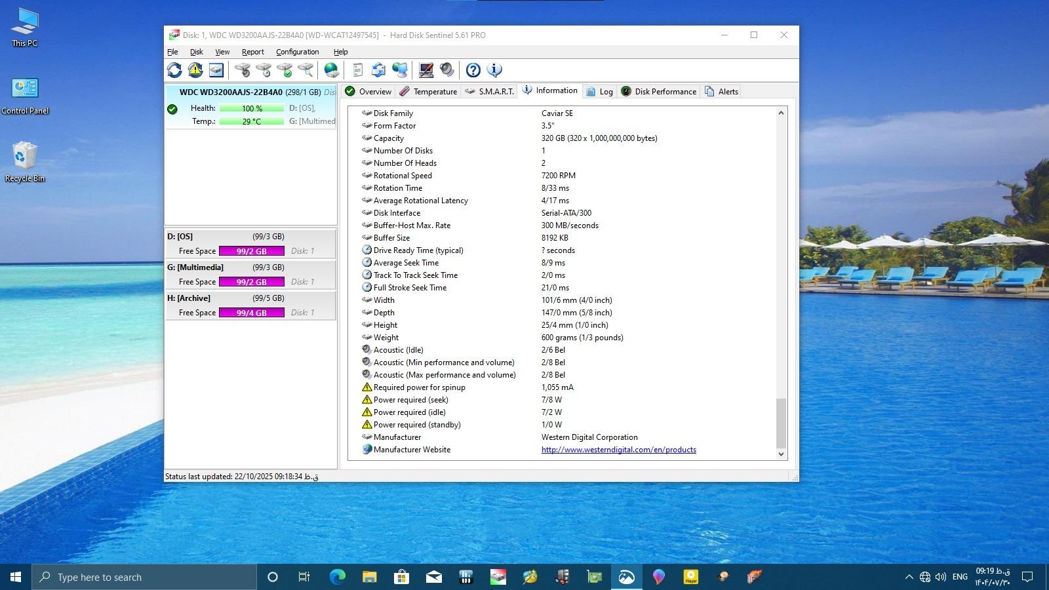This screenshot has width=1049, height=590.
Task: Open help via the blue question mark icon
Action: [x=473, y=70]
